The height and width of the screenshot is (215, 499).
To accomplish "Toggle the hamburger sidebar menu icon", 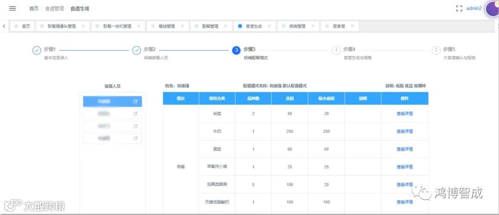I will 12,9.
